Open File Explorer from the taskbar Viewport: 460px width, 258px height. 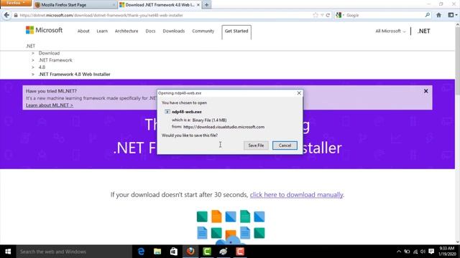pyautogui.click(x=157, y=252)
